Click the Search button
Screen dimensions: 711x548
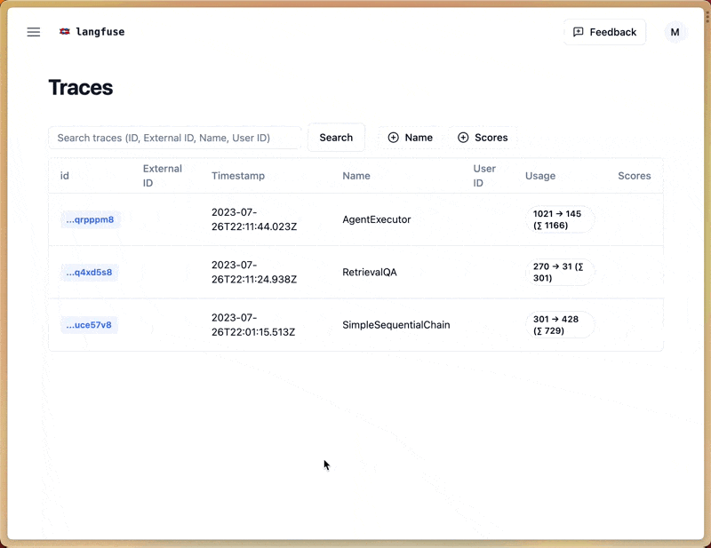coord(336,138)
